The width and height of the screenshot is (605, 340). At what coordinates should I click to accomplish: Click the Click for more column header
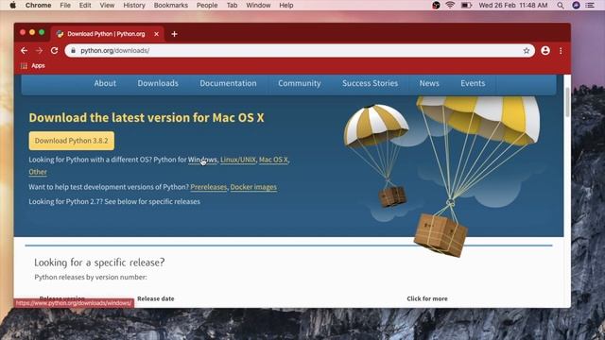pyautogui.click(x=427, y=298)
